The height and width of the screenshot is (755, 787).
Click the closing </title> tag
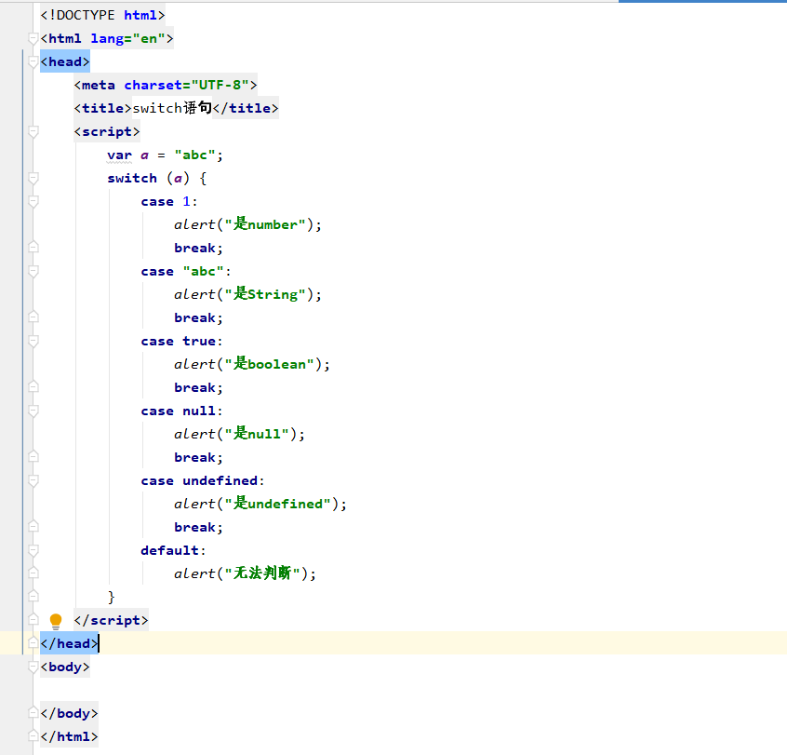pyautogui.click(x=246, y=108)
